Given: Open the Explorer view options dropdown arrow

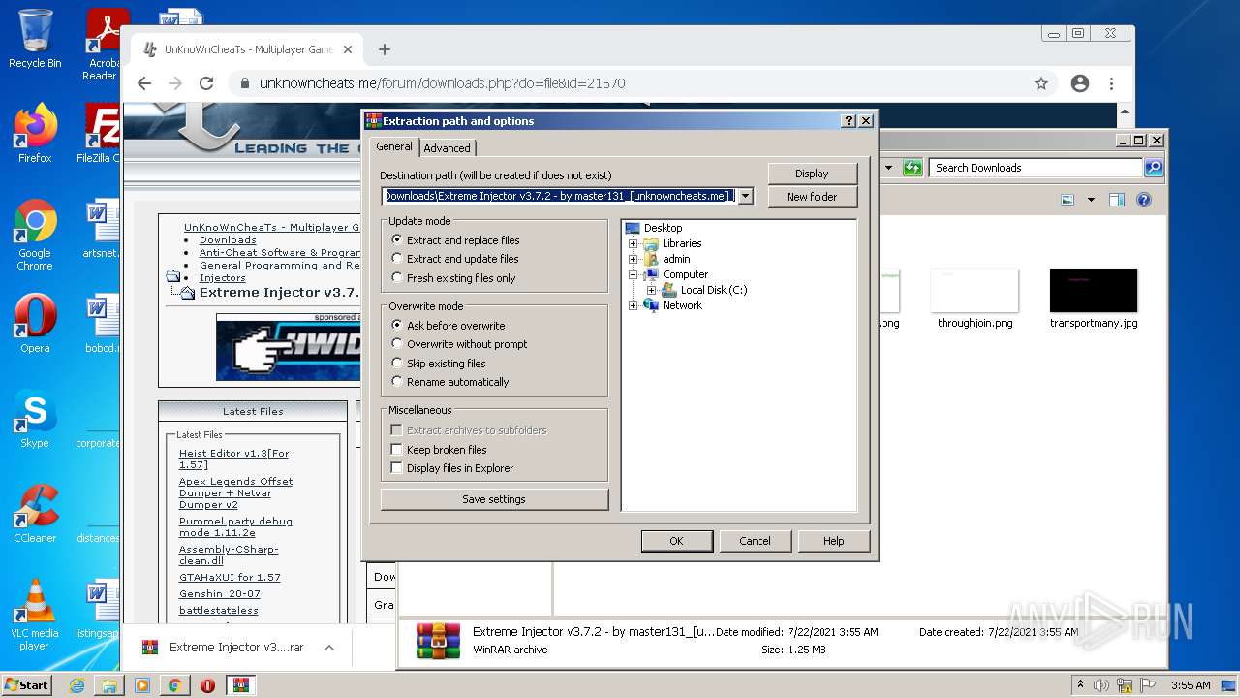Looking at the screenshot, I should click(x=1091, y=200).
